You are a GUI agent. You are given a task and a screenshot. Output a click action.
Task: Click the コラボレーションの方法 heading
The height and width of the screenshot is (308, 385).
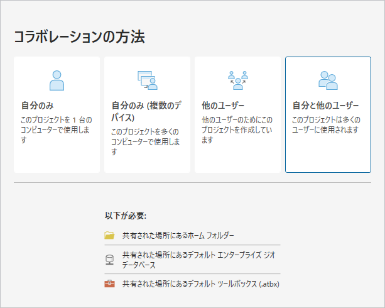[x=79, y=37]
